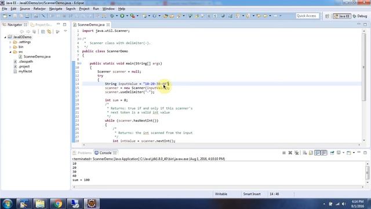Switch to the Java EE perspective

click(x=341, y=16)
